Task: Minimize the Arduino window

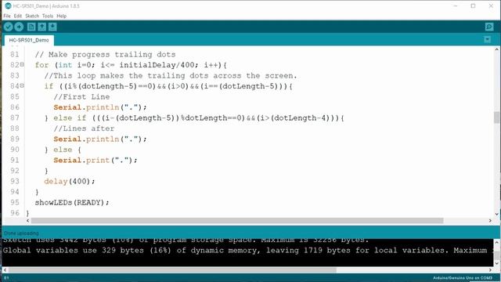Action: pos(456,5)
